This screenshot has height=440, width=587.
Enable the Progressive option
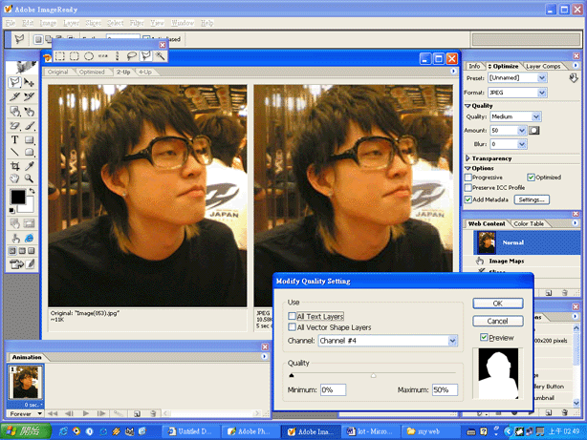tap(467, 178)
